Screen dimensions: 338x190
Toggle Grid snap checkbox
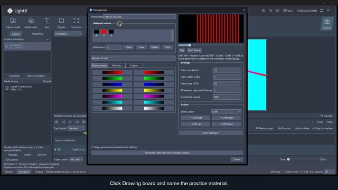click(268, 172)
